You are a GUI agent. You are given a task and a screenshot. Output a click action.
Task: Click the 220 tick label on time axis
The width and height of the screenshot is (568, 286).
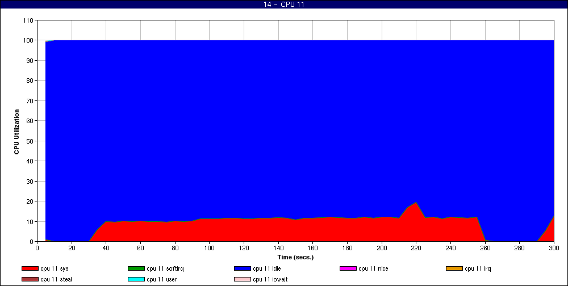pyautogui.click(x=416, y=248)
